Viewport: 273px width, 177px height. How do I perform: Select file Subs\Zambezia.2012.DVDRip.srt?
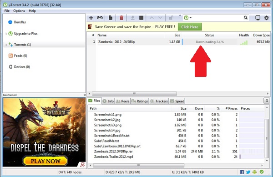pyautogui.click(x=117, y=146)
